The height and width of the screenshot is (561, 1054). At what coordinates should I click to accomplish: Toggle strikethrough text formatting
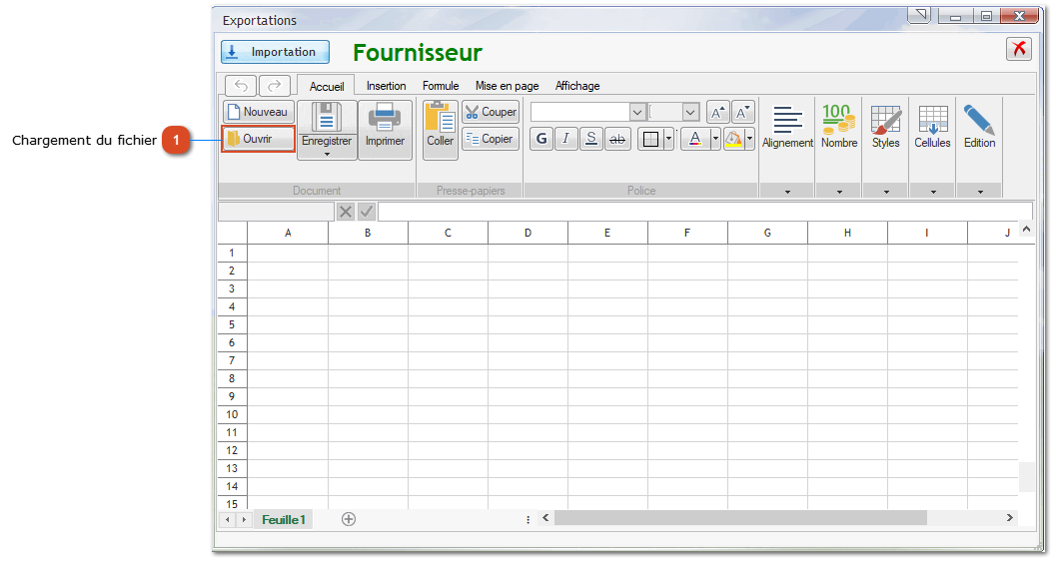pos(617,139)
